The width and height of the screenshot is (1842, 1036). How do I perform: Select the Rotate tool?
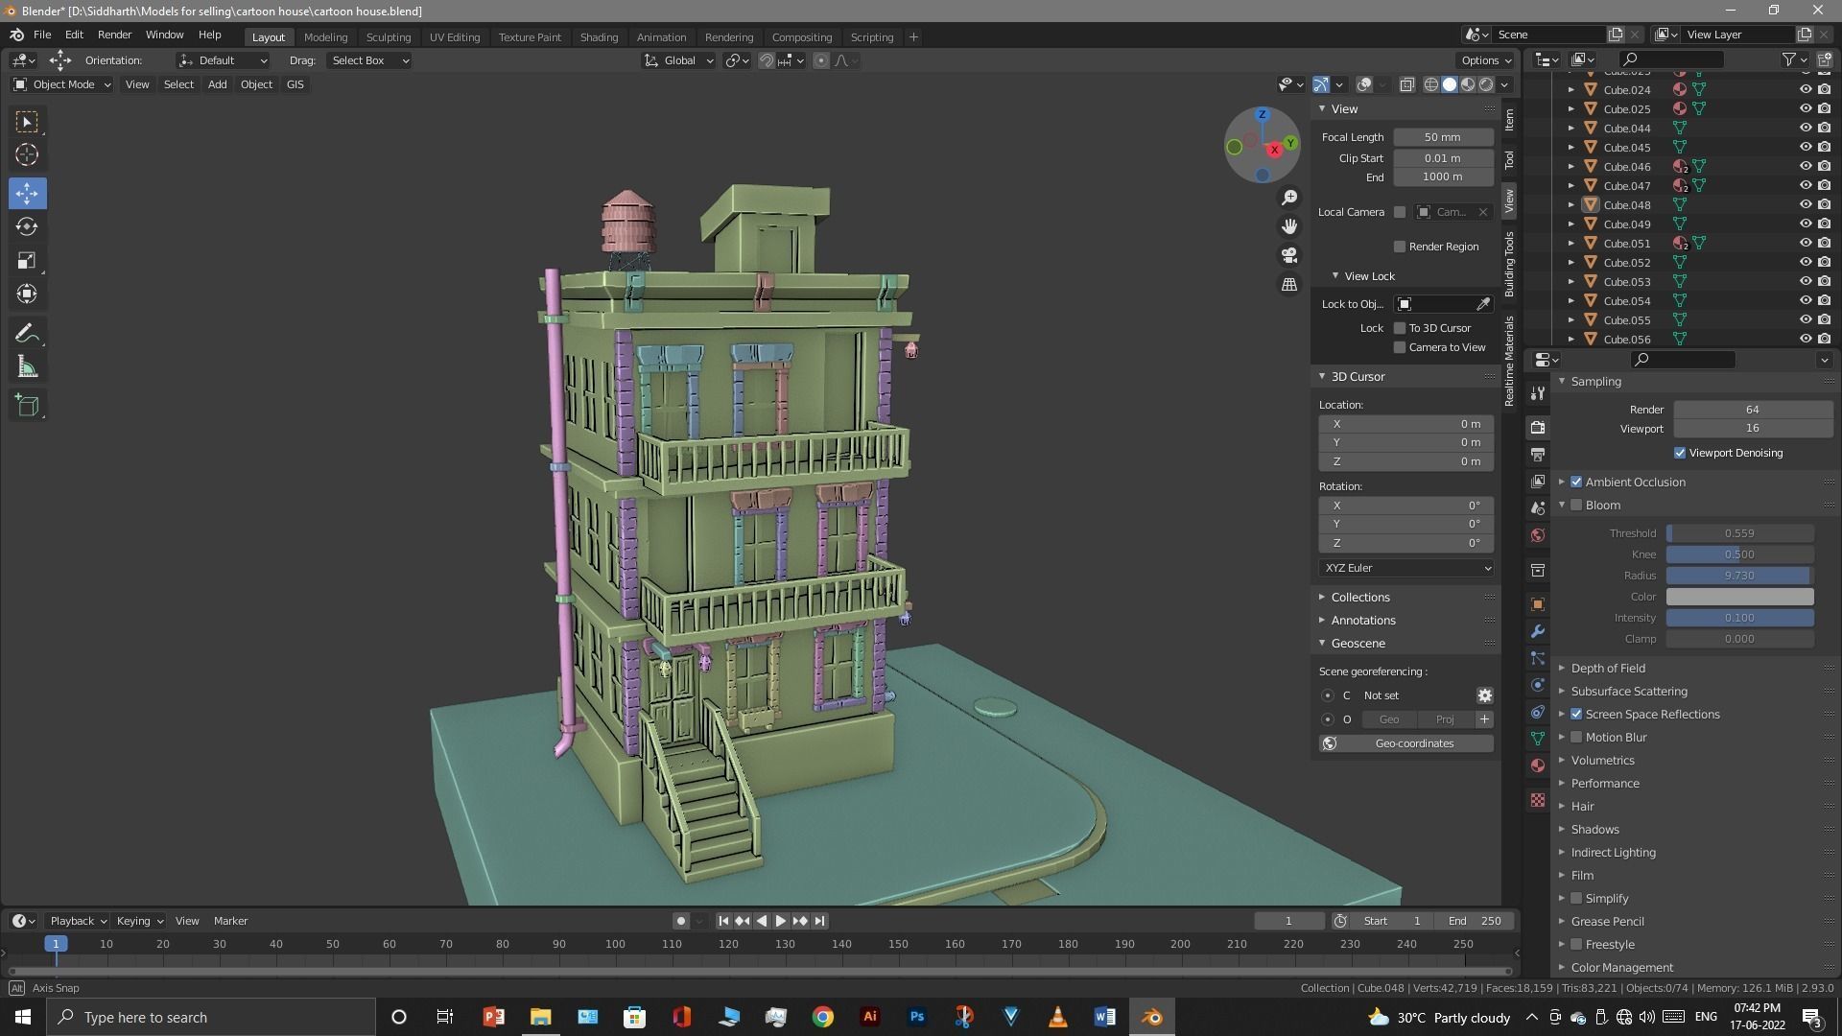click(x=27, y=227)
